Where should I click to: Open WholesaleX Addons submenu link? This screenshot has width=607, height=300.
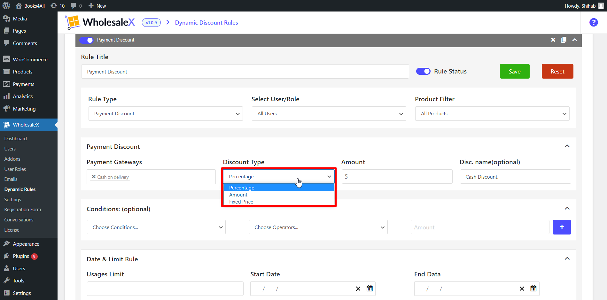coord(12,159)
